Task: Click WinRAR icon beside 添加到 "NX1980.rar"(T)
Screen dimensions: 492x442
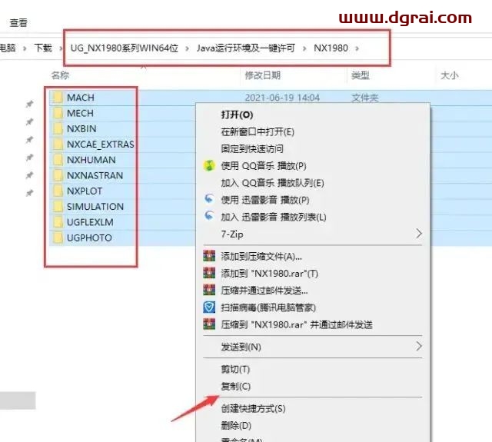Action: click(x=209, y=273)
